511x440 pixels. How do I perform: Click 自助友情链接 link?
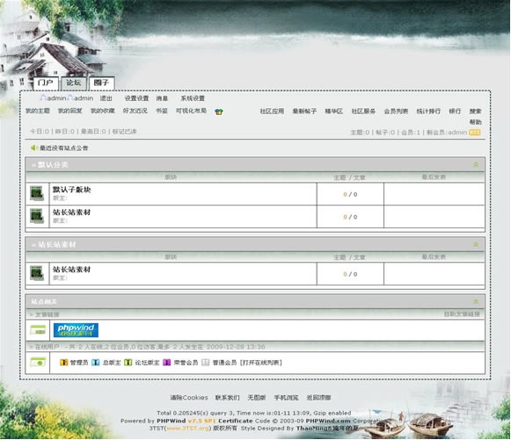(462, 314)
